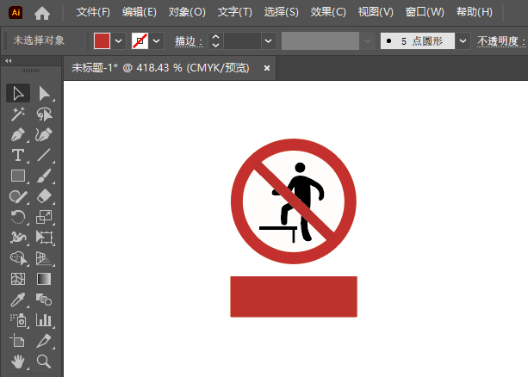Select the Paintbrush tool
Viewport: 528px width, 377px height.
pos(44,176)
